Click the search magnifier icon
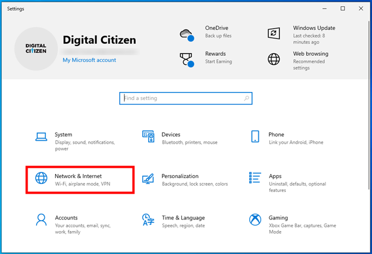 (246, 98)
